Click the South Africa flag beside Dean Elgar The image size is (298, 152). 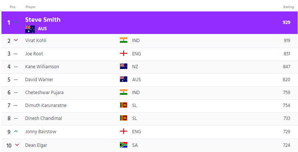click(x=124, y=145)
